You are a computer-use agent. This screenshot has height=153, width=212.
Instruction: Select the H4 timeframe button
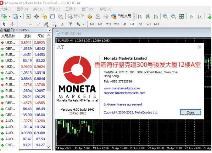132,24
